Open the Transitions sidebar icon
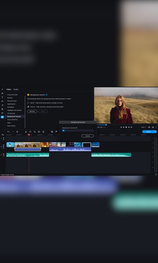This screenshot has height=263, width=158. click(2, 101)
